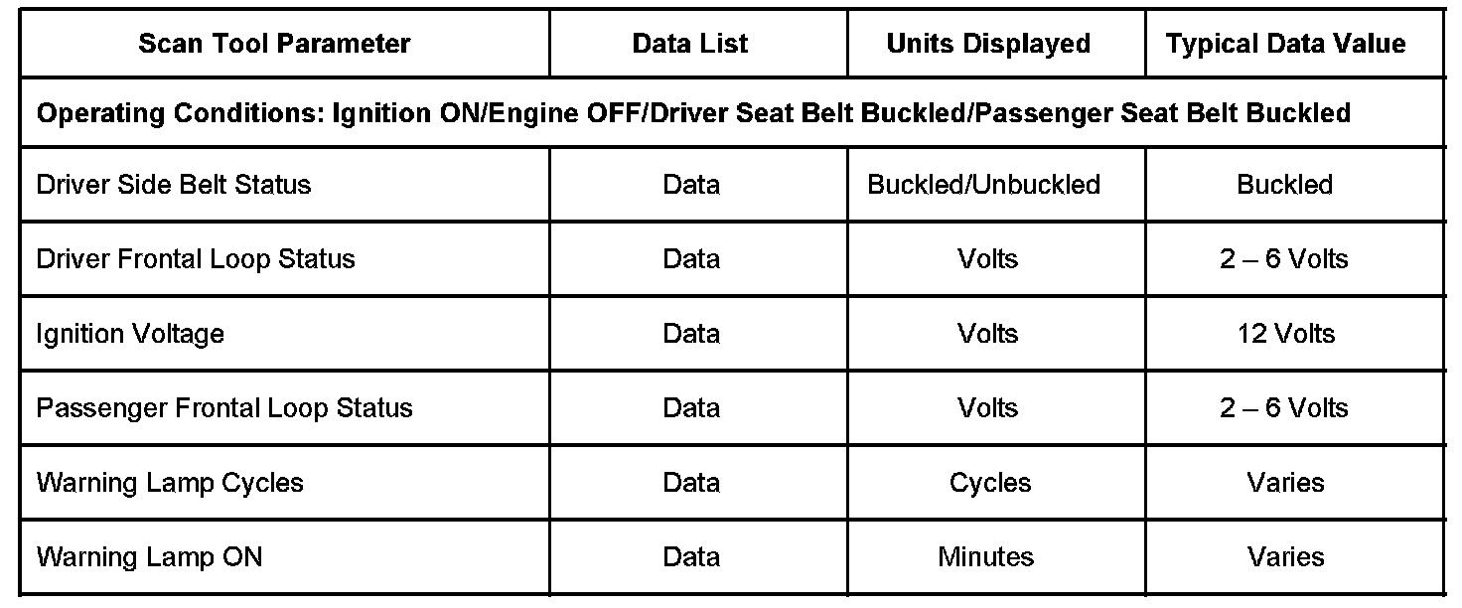The width and height of the screenshot is (1462, 608).
Task: Select the Units Displayed column header
Action: point(988,44)
